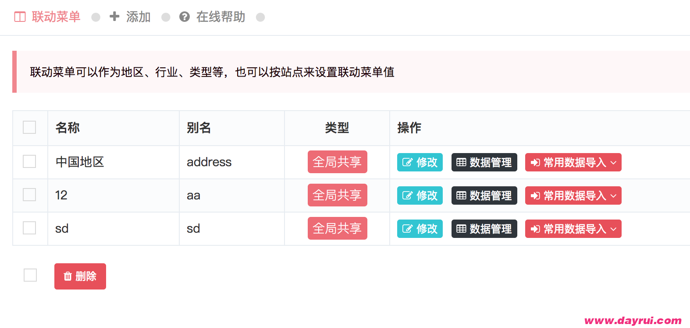Open 数据管理 for the 中国地区 row
This screenshot has width=690, height=328.
point(484,162)
